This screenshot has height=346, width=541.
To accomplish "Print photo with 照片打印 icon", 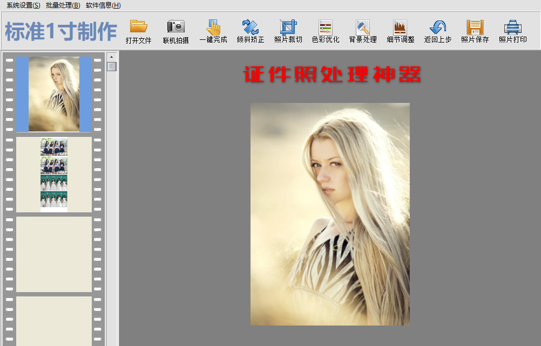I will click(513, 26).
